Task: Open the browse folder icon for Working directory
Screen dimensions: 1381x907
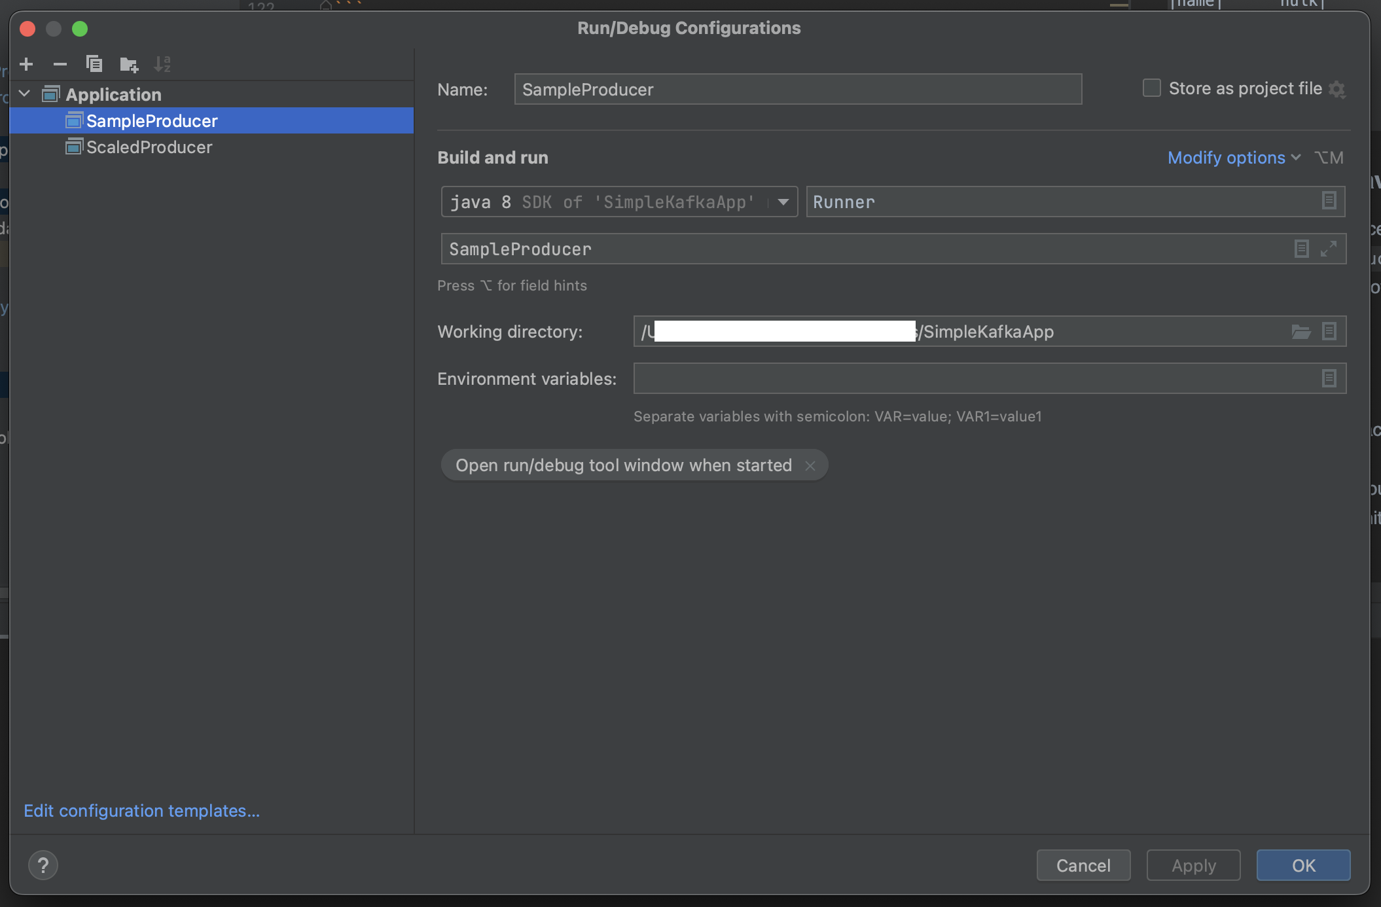Action: click(x=1300, y=332)
